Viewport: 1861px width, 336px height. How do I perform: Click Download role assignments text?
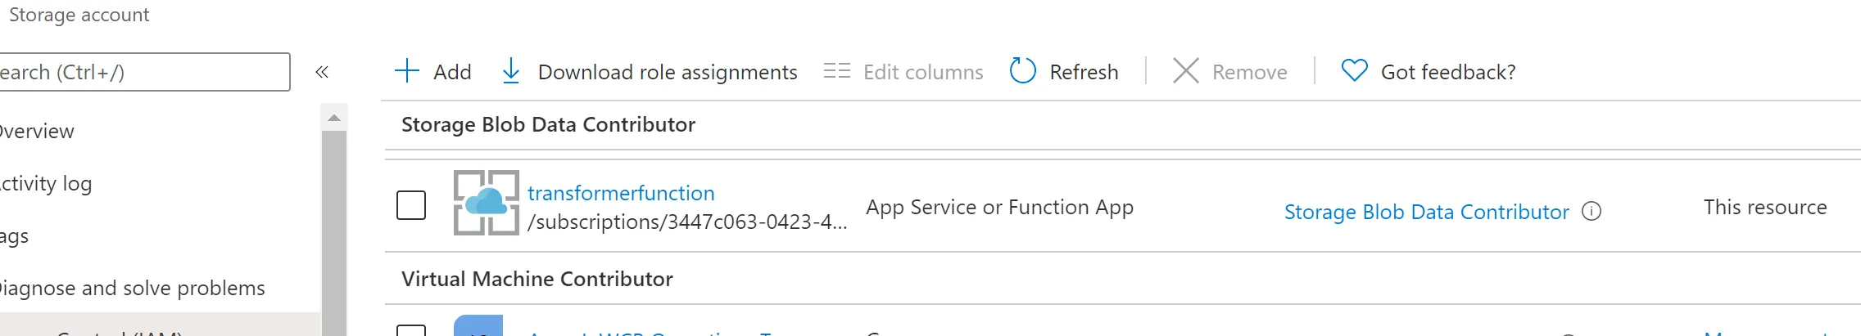pyautogui.click(x=668, y=72)
